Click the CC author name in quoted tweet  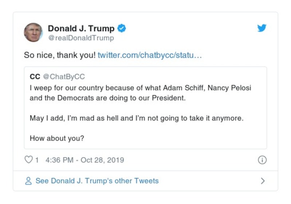(x=35, y=77)
